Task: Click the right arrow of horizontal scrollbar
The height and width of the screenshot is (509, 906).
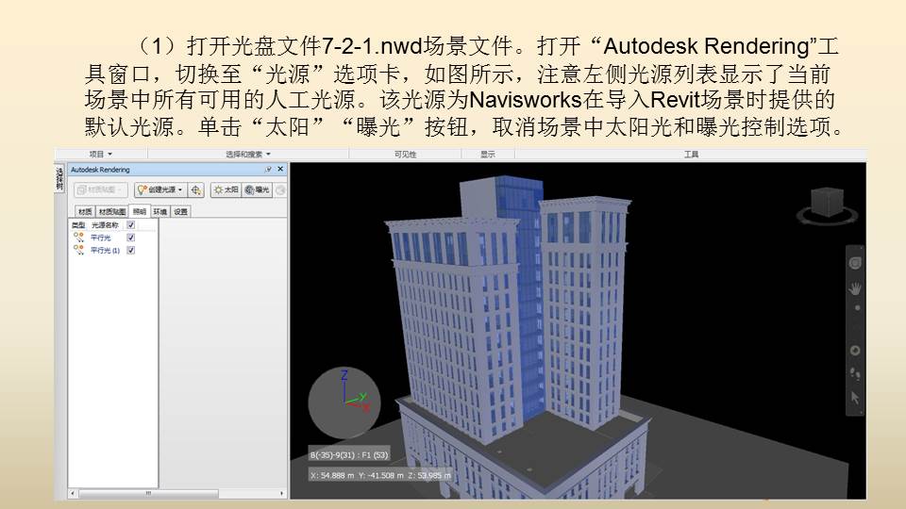Action: [282, 493]
